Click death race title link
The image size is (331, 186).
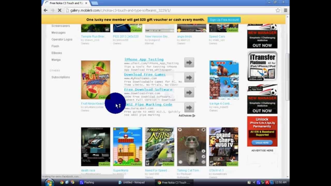[x=88, y=171]
